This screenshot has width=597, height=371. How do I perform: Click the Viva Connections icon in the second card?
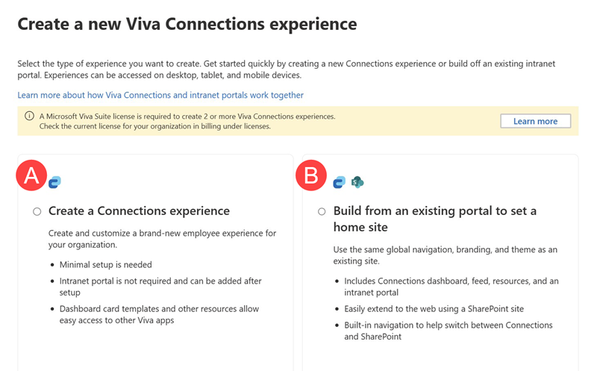339,181
